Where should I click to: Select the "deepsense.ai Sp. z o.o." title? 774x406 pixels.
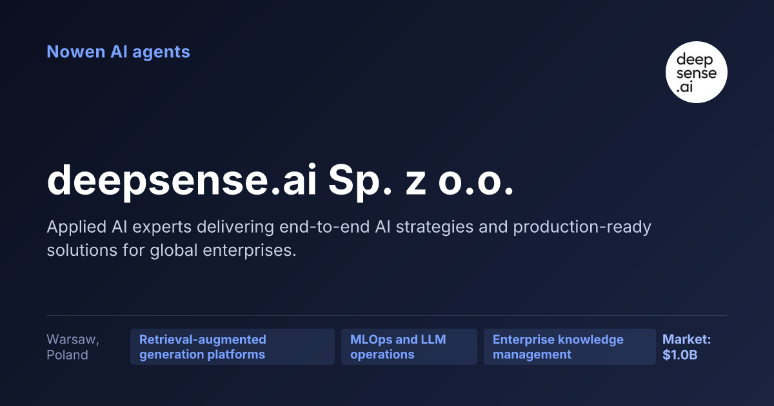click(280, 181)
